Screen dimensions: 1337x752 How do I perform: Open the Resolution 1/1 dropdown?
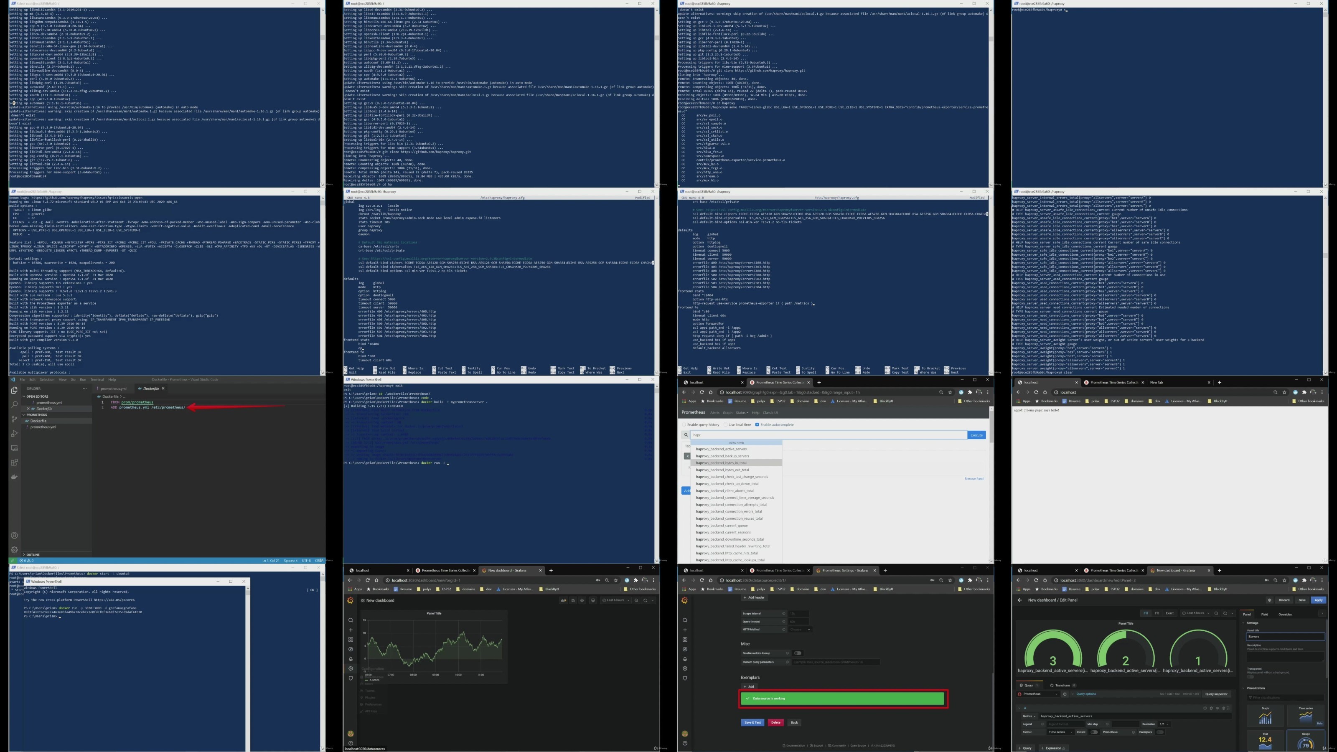[x=1165, y=724]
